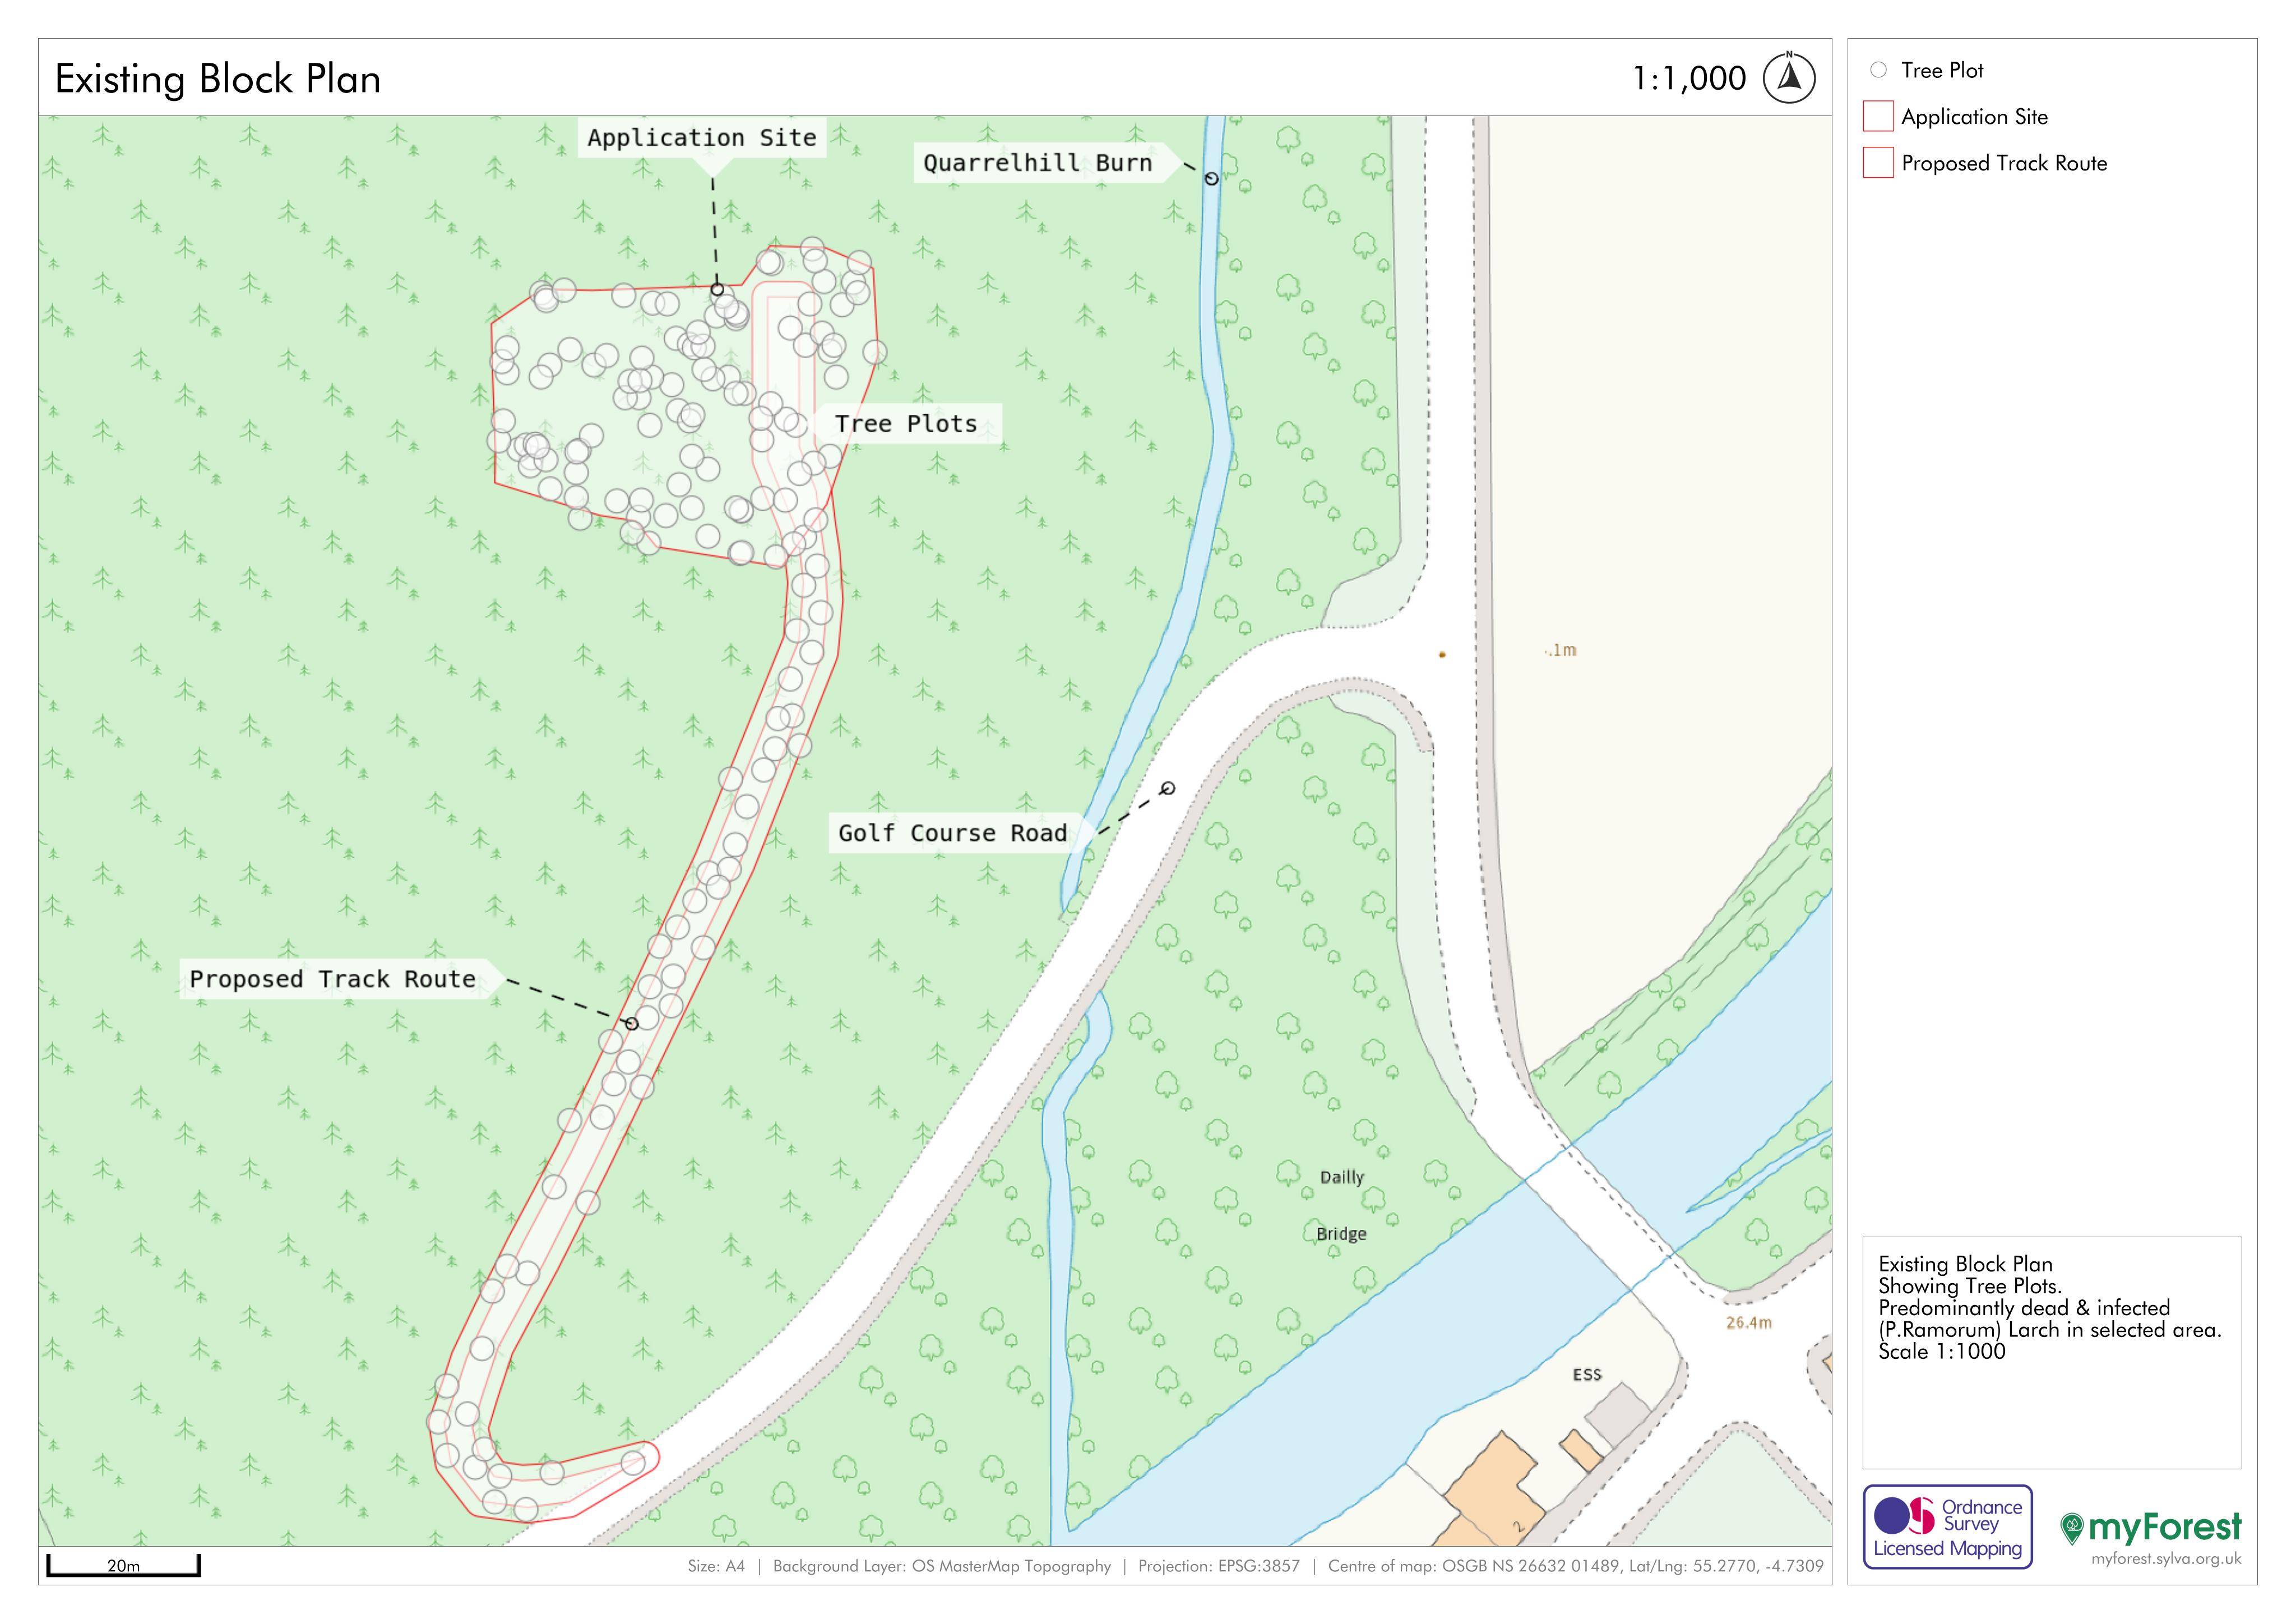The width and height of the screenshot is (2296, 1624).
Task: Click 'Size: A4' footer text
Action: (x=716, y=1566)
